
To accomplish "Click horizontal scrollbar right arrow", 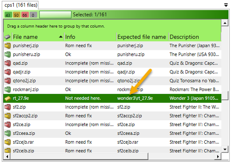I will [218, 156].
